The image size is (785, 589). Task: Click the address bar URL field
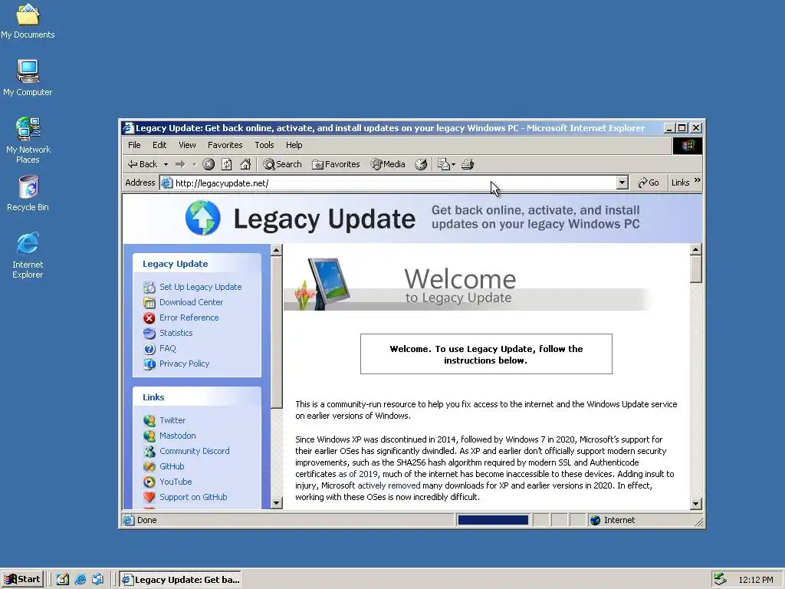pyautogui.click(x=395, y=183)
